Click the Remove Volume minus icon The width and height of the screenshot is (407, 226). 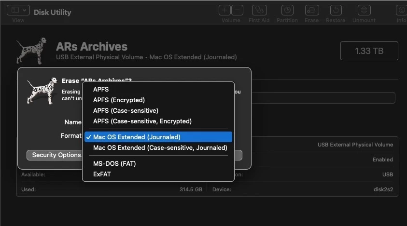pyautogui.click(x=237, y=10)
